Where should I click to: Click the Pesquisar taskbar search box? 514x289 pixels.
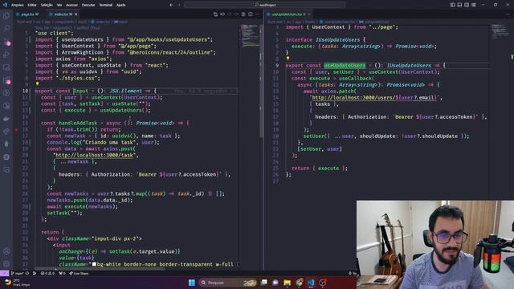tap(228, 282)
